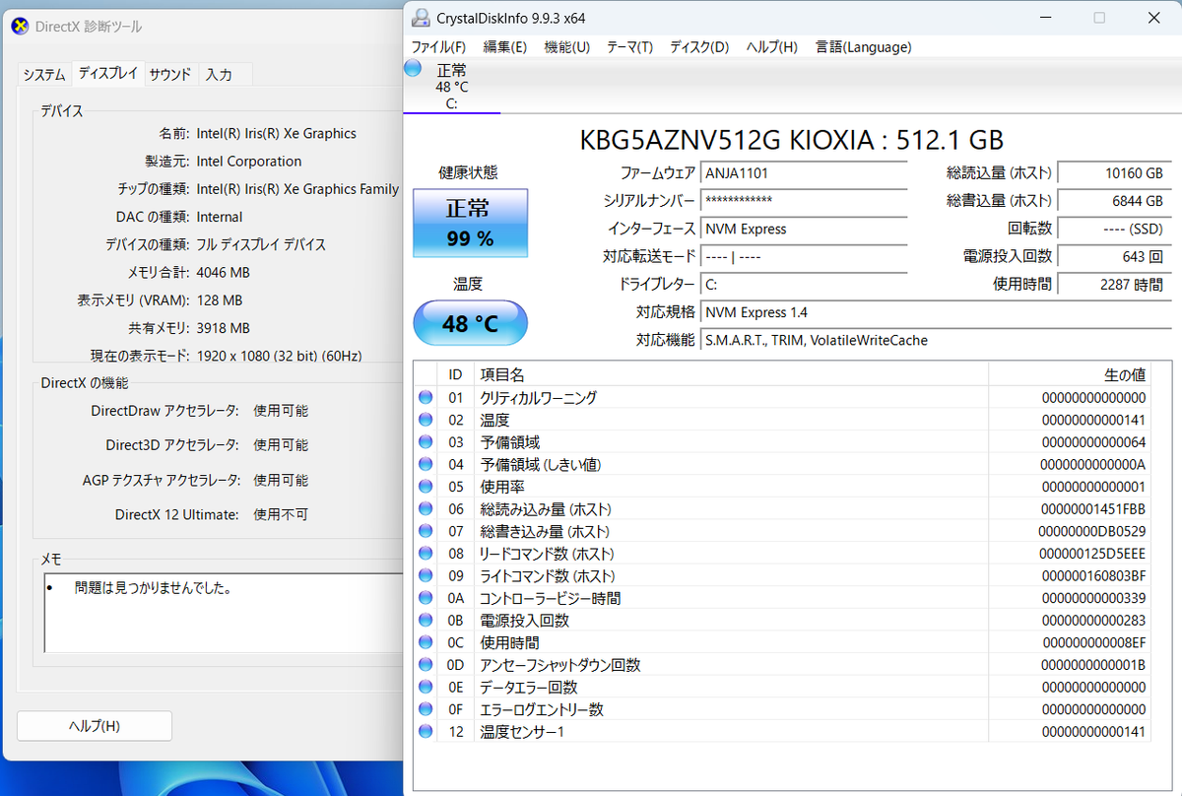This screenshot has width=1182, height=796.
Task: Click the メモ box text 問題は見つかりませんでした。
Action: [x=153, y=588]
